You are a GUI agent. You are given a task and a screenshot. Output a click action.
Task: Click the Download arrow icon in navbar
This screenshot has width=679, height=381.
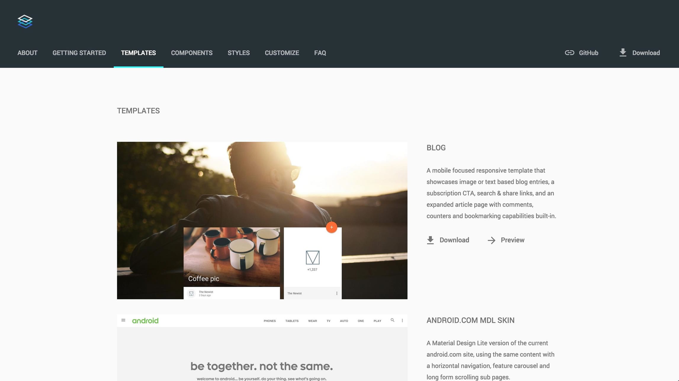click(622, 52)
